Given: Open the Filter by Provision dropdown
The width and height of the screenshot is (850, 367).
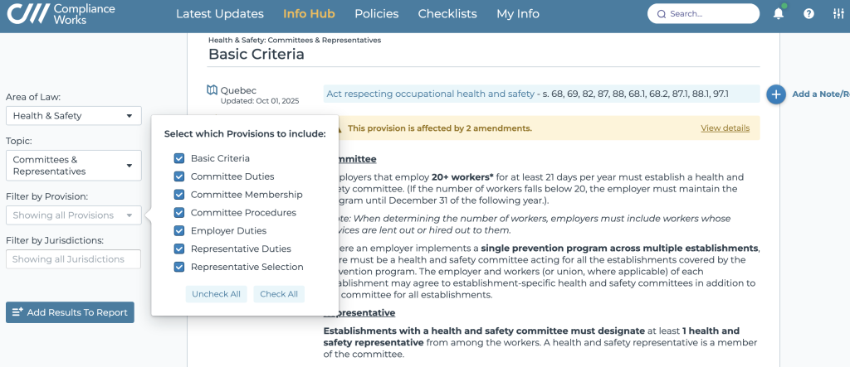Looking at the screenshot, I should point(73,215).
